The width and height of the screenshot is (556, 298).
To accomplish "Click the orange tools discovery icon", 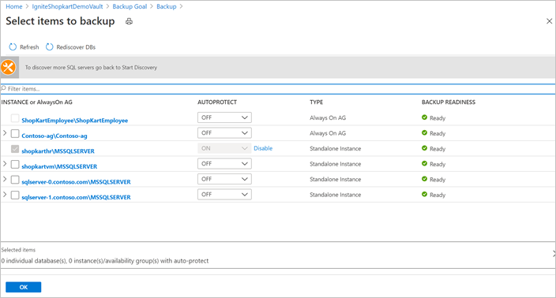I will coord(8,67).
